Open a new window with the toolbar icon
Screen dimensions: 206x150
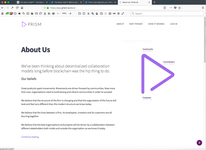tap(41, 13)
